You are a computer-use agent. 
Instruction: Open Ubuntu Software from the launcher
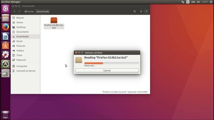pyautogui.click(x=5, y=46)
